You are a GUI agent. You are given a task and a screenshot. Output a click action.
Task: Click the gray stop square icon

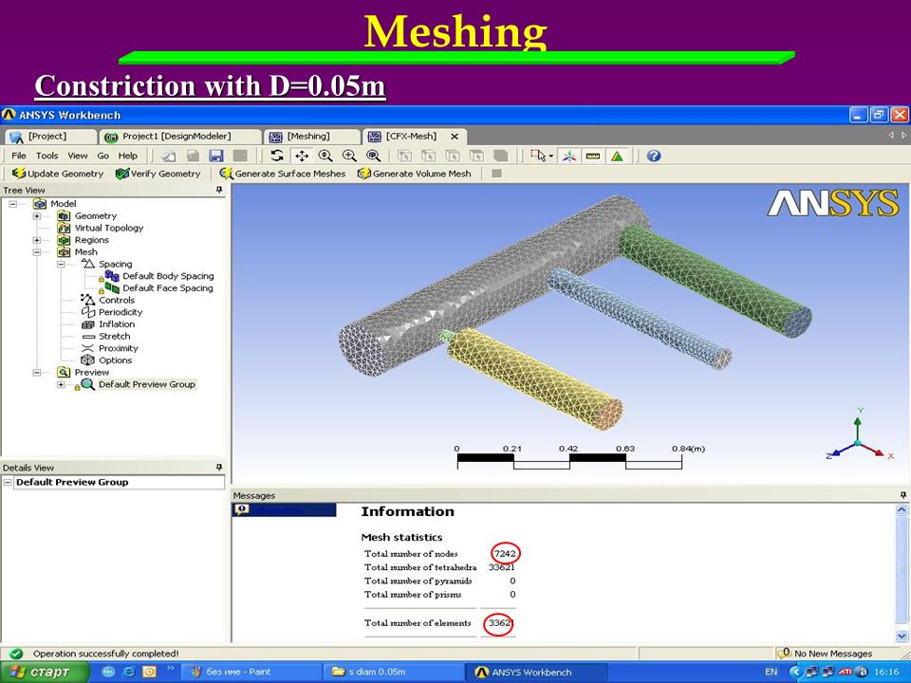[496, 173]
